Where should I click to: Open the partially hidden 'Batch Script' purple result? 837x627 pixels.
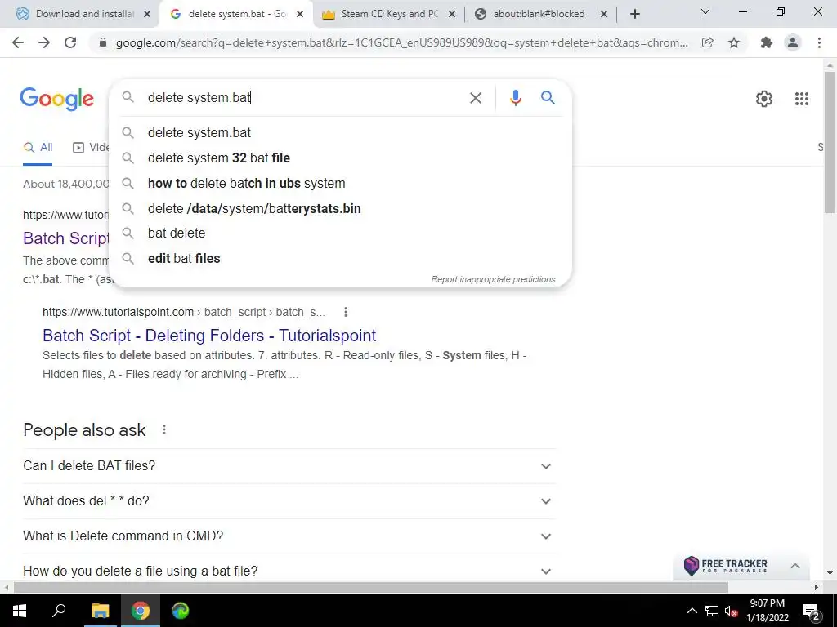point(66,238)
